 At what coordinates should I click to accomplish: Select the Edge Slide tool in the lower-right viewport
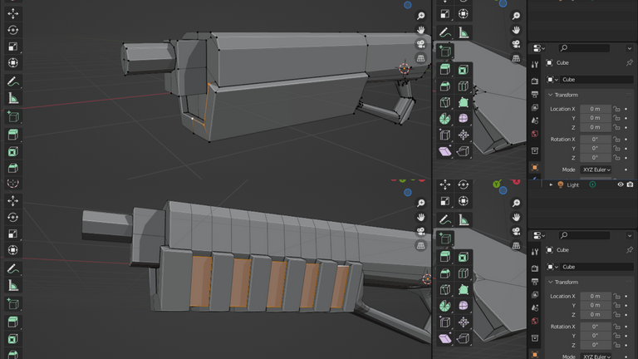pos(444,322)
